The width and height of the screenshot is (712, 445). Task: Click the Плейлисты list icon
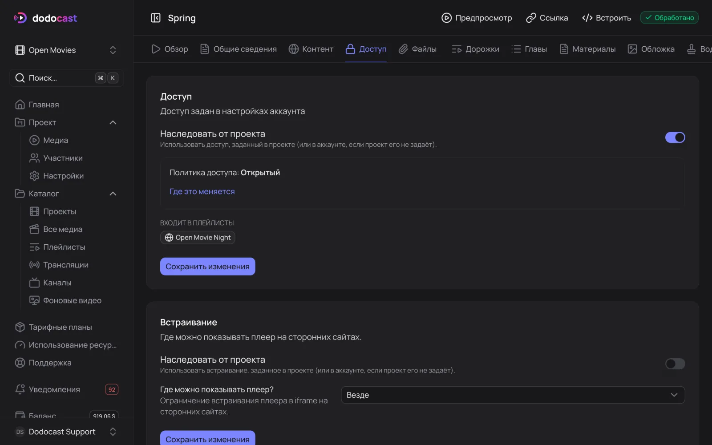pyautogui.click(x=34, y=247)
